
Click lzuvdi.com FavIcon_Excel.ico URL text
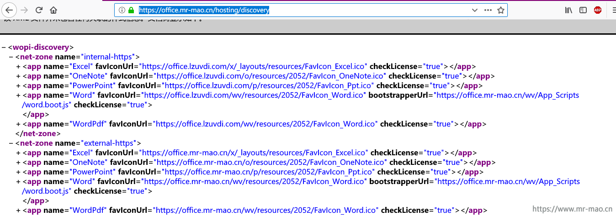[254, 66]
